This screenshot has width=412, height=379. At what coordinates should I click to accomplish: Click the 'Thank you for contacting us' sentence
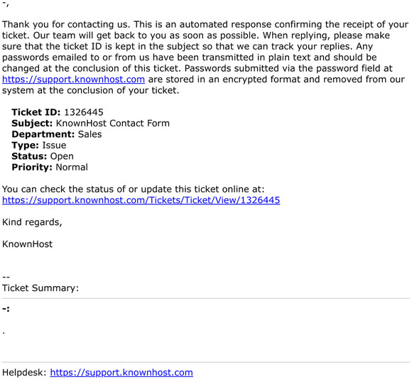click(x=66, y=24)
